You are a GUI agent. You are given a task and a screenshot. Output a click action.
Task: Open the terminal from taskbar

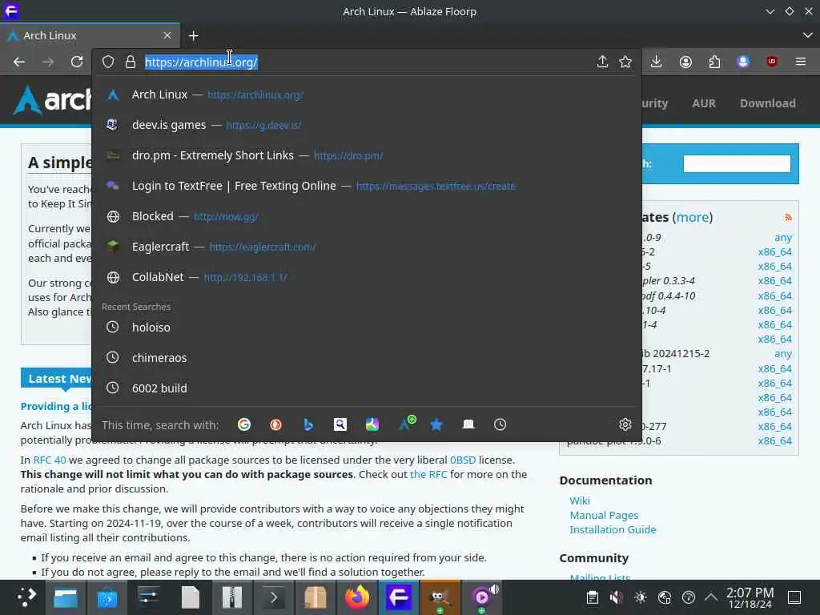(x=274, y=597)
